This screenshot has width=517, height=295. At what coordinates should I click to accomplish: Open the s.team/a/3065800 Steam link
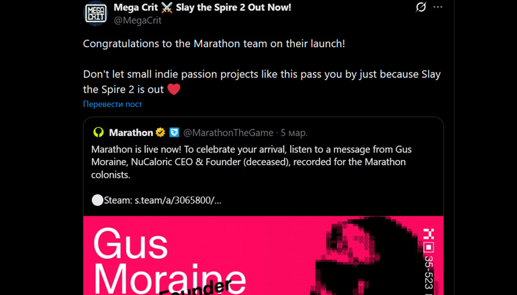pyautogui.click(x=178, y=200)
